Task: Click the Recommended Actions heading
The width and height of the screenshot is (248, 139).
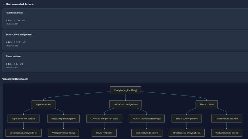Action: pos(20,4)
